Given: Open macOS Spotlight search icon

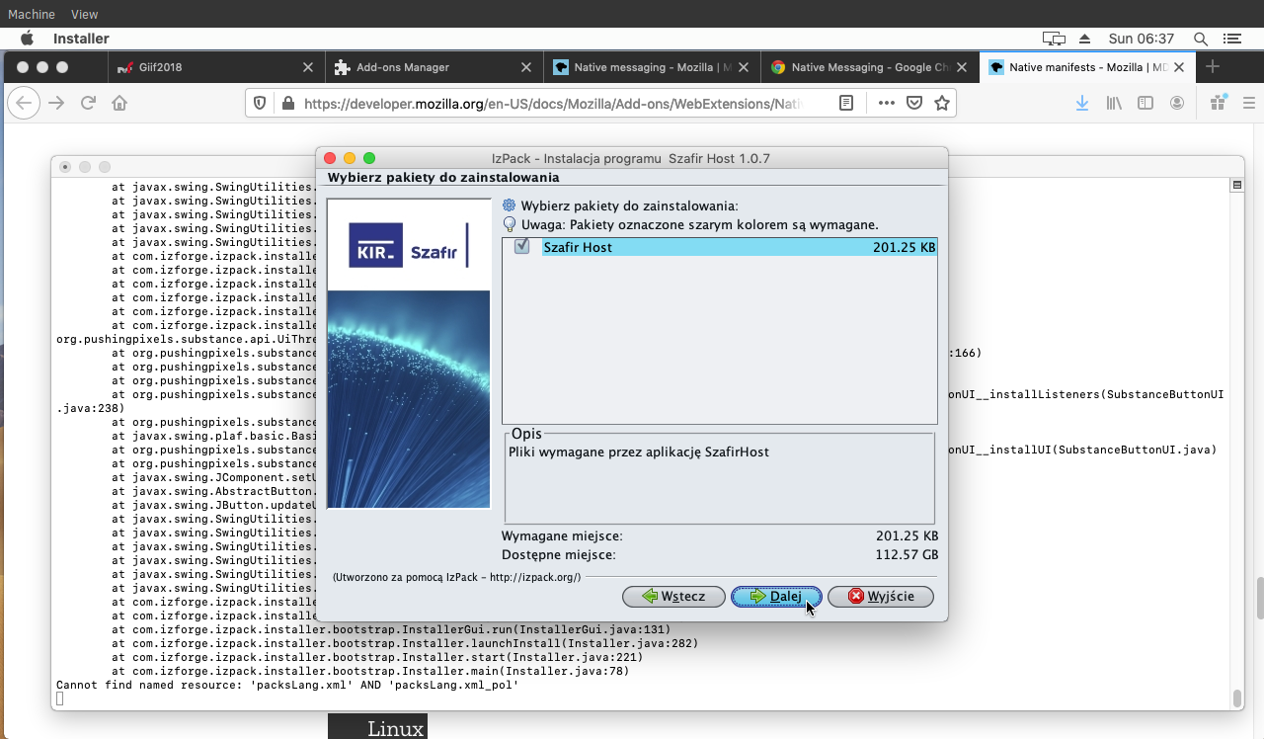Looking at the screenshot, I should click(x=1201, y=39).
